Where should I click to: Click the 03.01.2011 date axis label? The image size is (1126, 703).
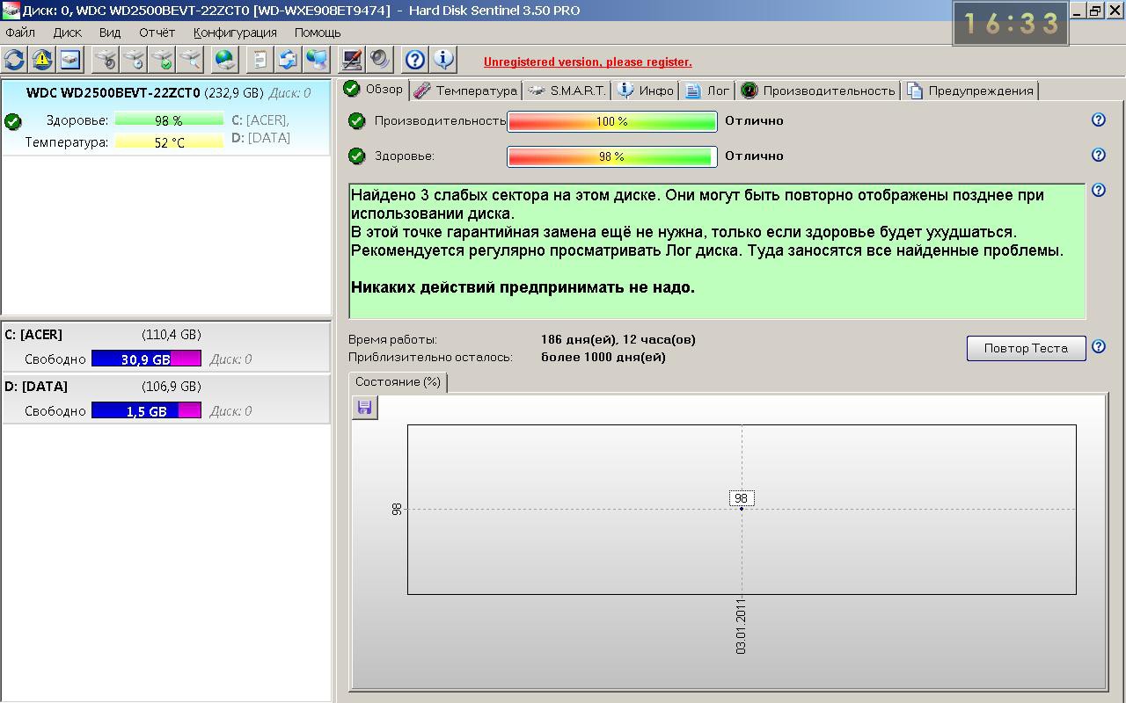pos(741,626)
